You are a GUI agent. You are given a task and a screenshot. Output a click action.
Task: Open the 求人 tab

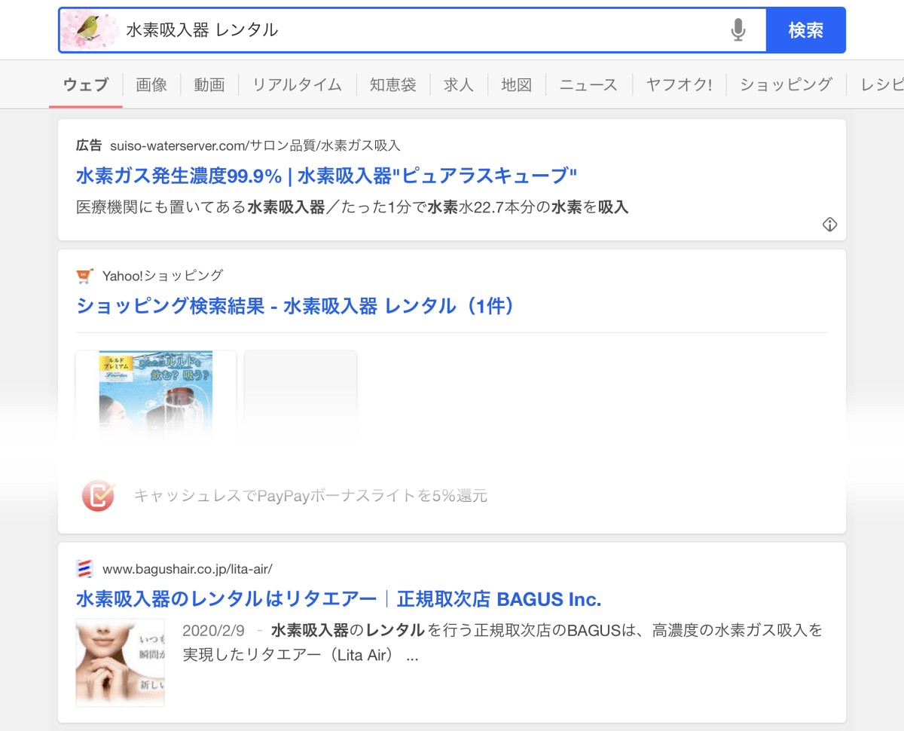459,84
